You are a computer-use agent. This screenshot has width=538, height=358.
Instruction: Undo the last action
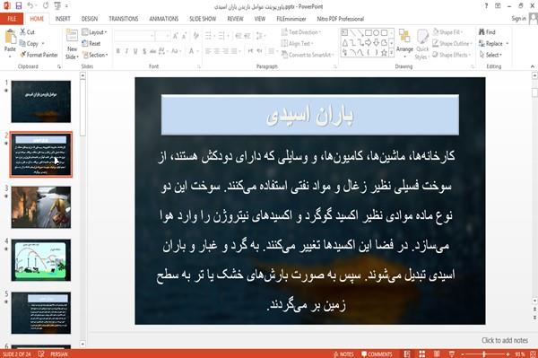coord(30,6)
